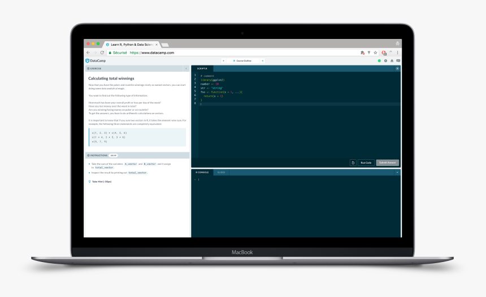Click the 100 XP badge
This screenshot has width=486, height=297.
click(x=114, y=155)
